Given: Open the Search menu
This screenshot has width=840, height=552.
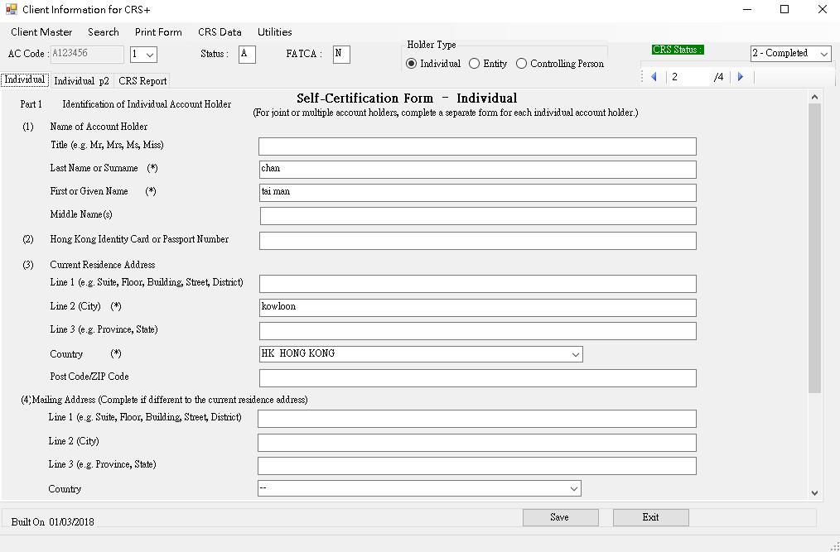Looking at the screenshot, I should click(104, 32).
